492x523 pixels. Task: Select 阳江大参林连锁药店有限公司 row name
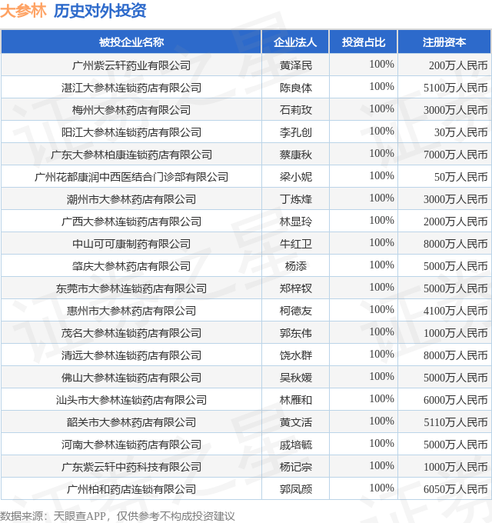[131, 132]
